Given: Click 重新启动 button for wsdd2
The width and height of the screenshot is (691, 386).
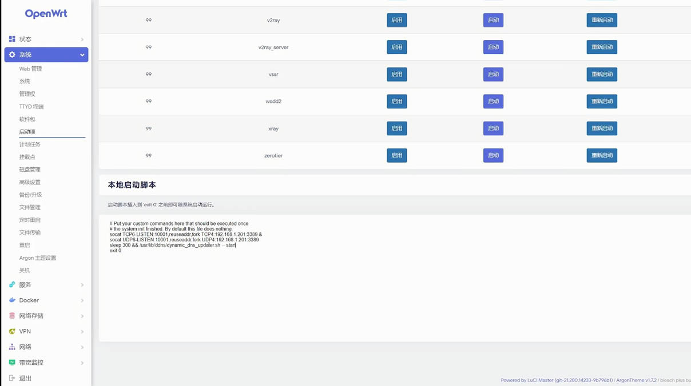Looking at the screenshot, I should coord(602,101).
